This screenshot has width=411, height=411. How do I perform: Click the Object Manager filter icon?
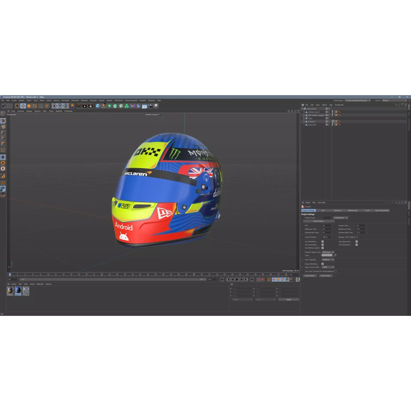[402, 105]
